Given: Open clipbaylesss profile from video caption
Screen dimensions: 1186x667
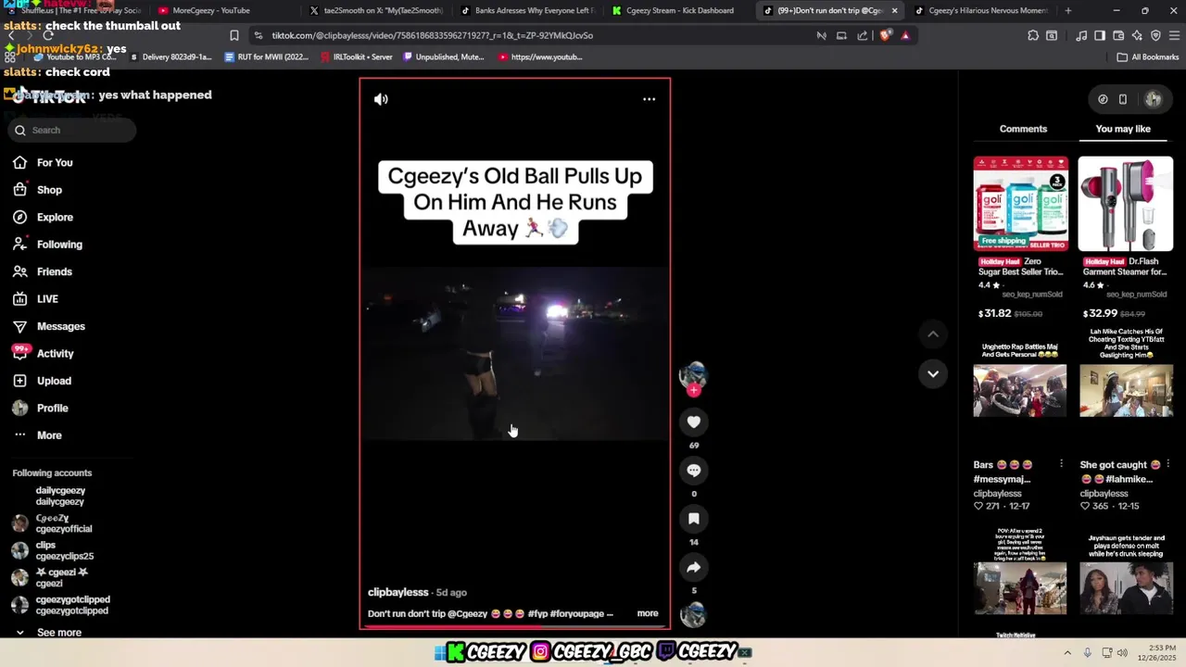Looking at the screenshot, I should coord(398,593).
